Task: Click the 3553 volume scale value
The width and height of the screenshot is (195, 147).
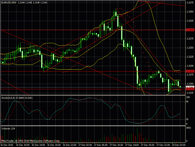Action: (188, 128)
